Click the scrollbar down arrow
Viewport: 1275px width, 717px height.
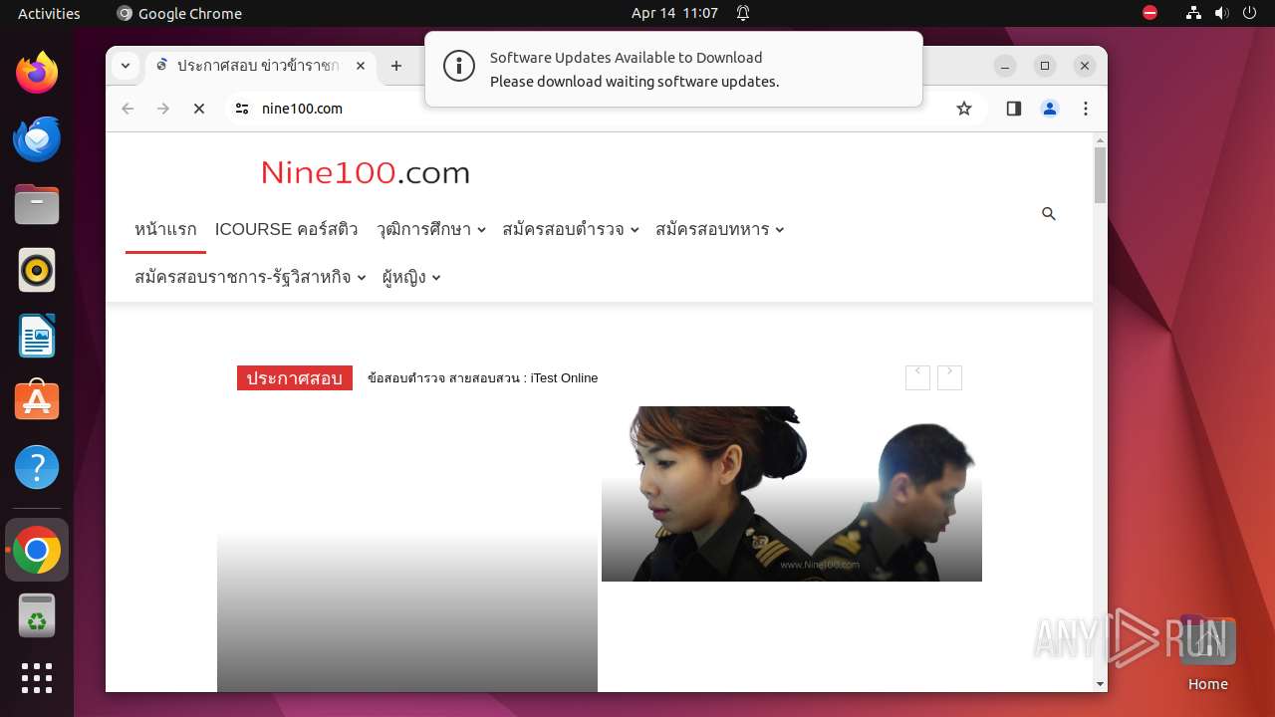tap(1100, 684)
